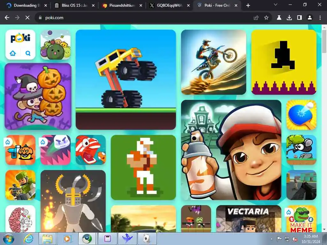
Task: Click the Poki logo
Action: click(20, 38)
